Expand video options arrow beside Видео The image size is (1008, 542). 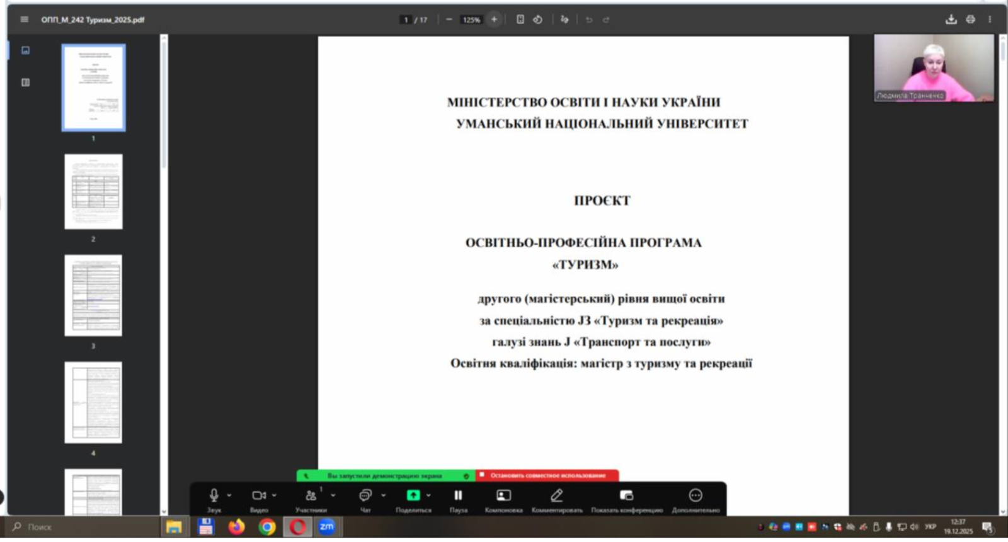[x=274, y=495]
